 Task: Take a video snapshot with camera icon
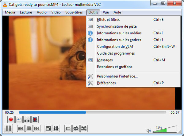[19, 119]
